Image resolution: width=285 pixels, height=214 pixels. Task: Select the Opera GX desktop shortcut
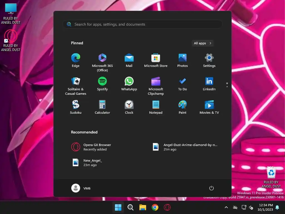pyautogui.click(x=11, y=41)
